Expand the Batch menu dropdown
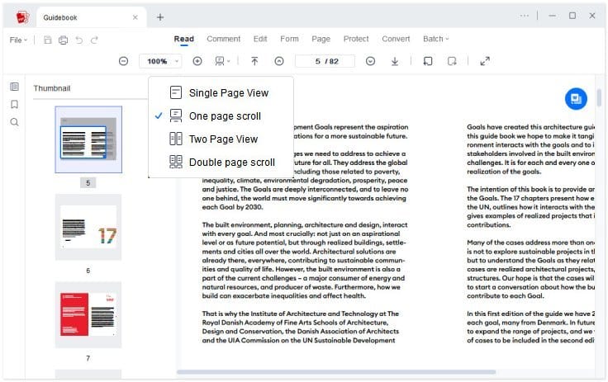 coord(436,39)
